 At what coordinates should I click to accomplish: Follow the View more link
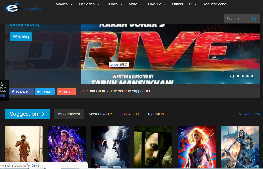click(249, 114)
